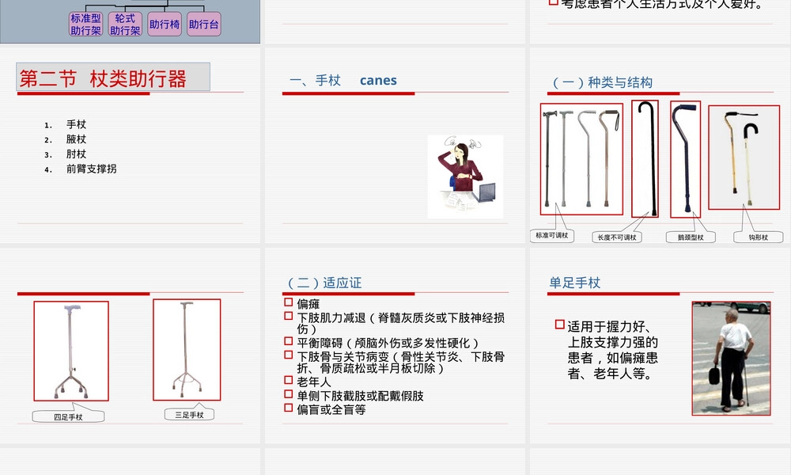
Task: Click list item 手杖
Action: [76, 124]
